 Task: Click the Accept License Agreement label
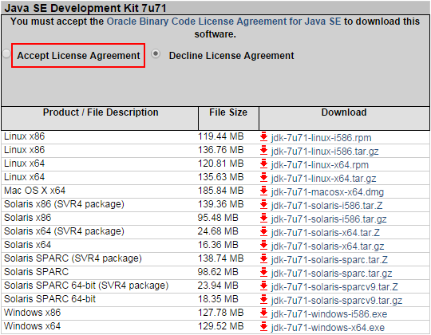click(78, 56)
